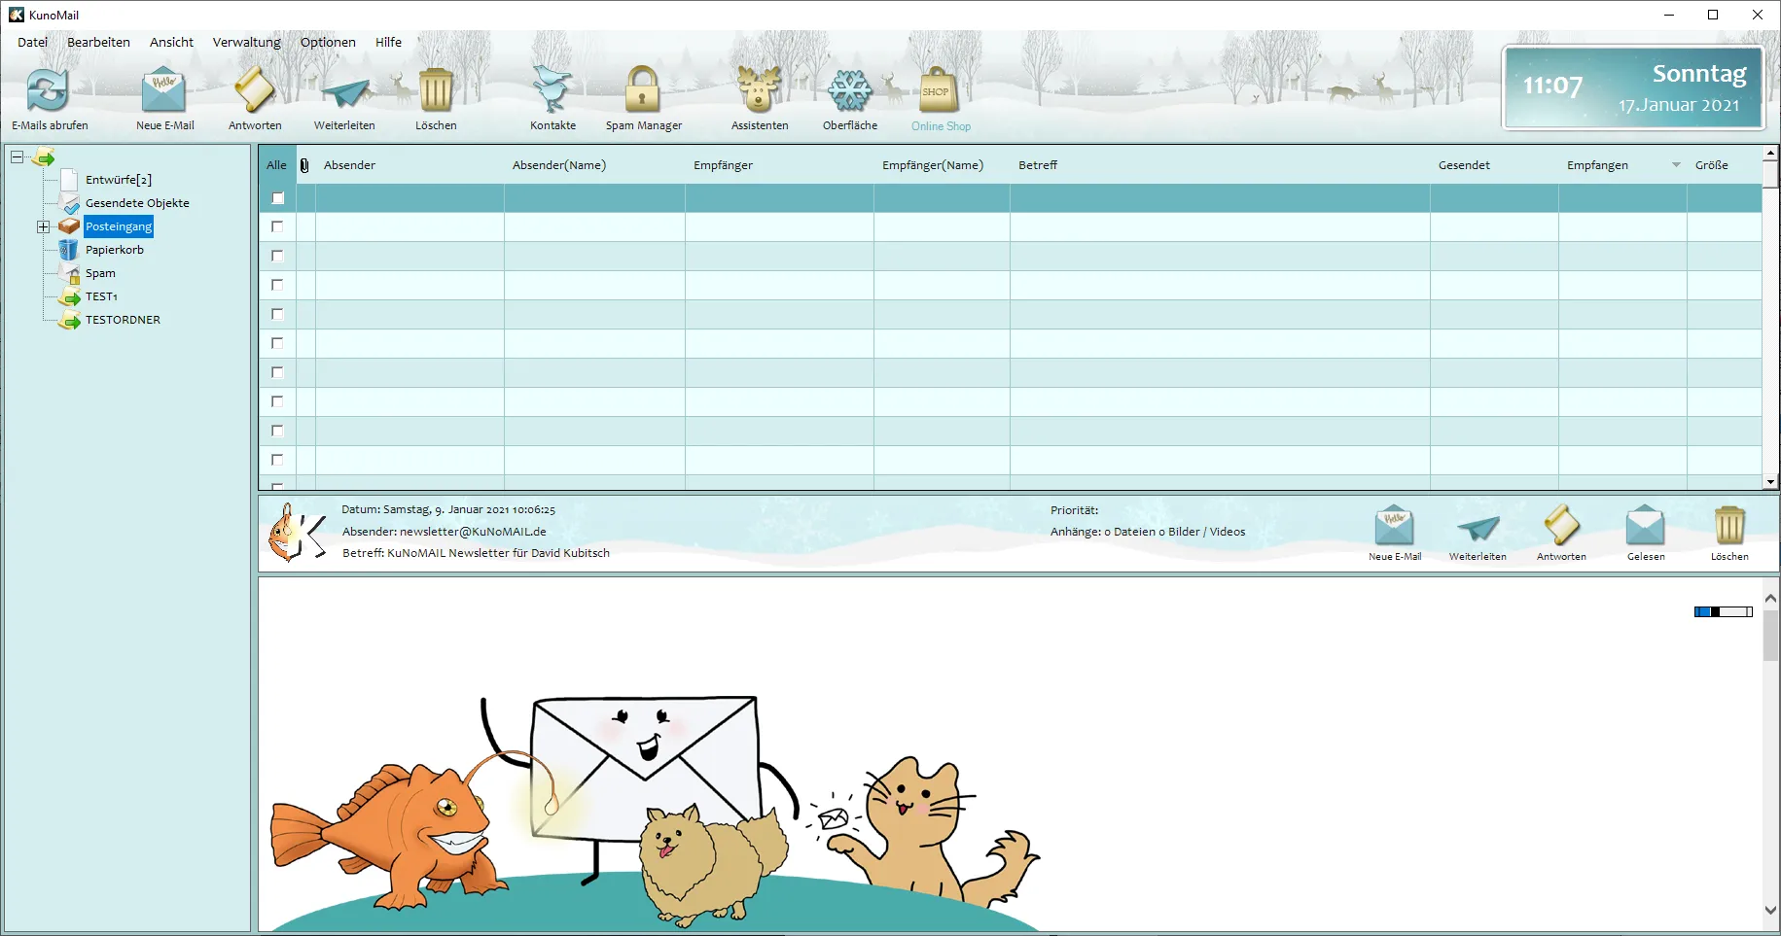
Task: Tick checkbox in fourth mail row
Action: (277, 285)
